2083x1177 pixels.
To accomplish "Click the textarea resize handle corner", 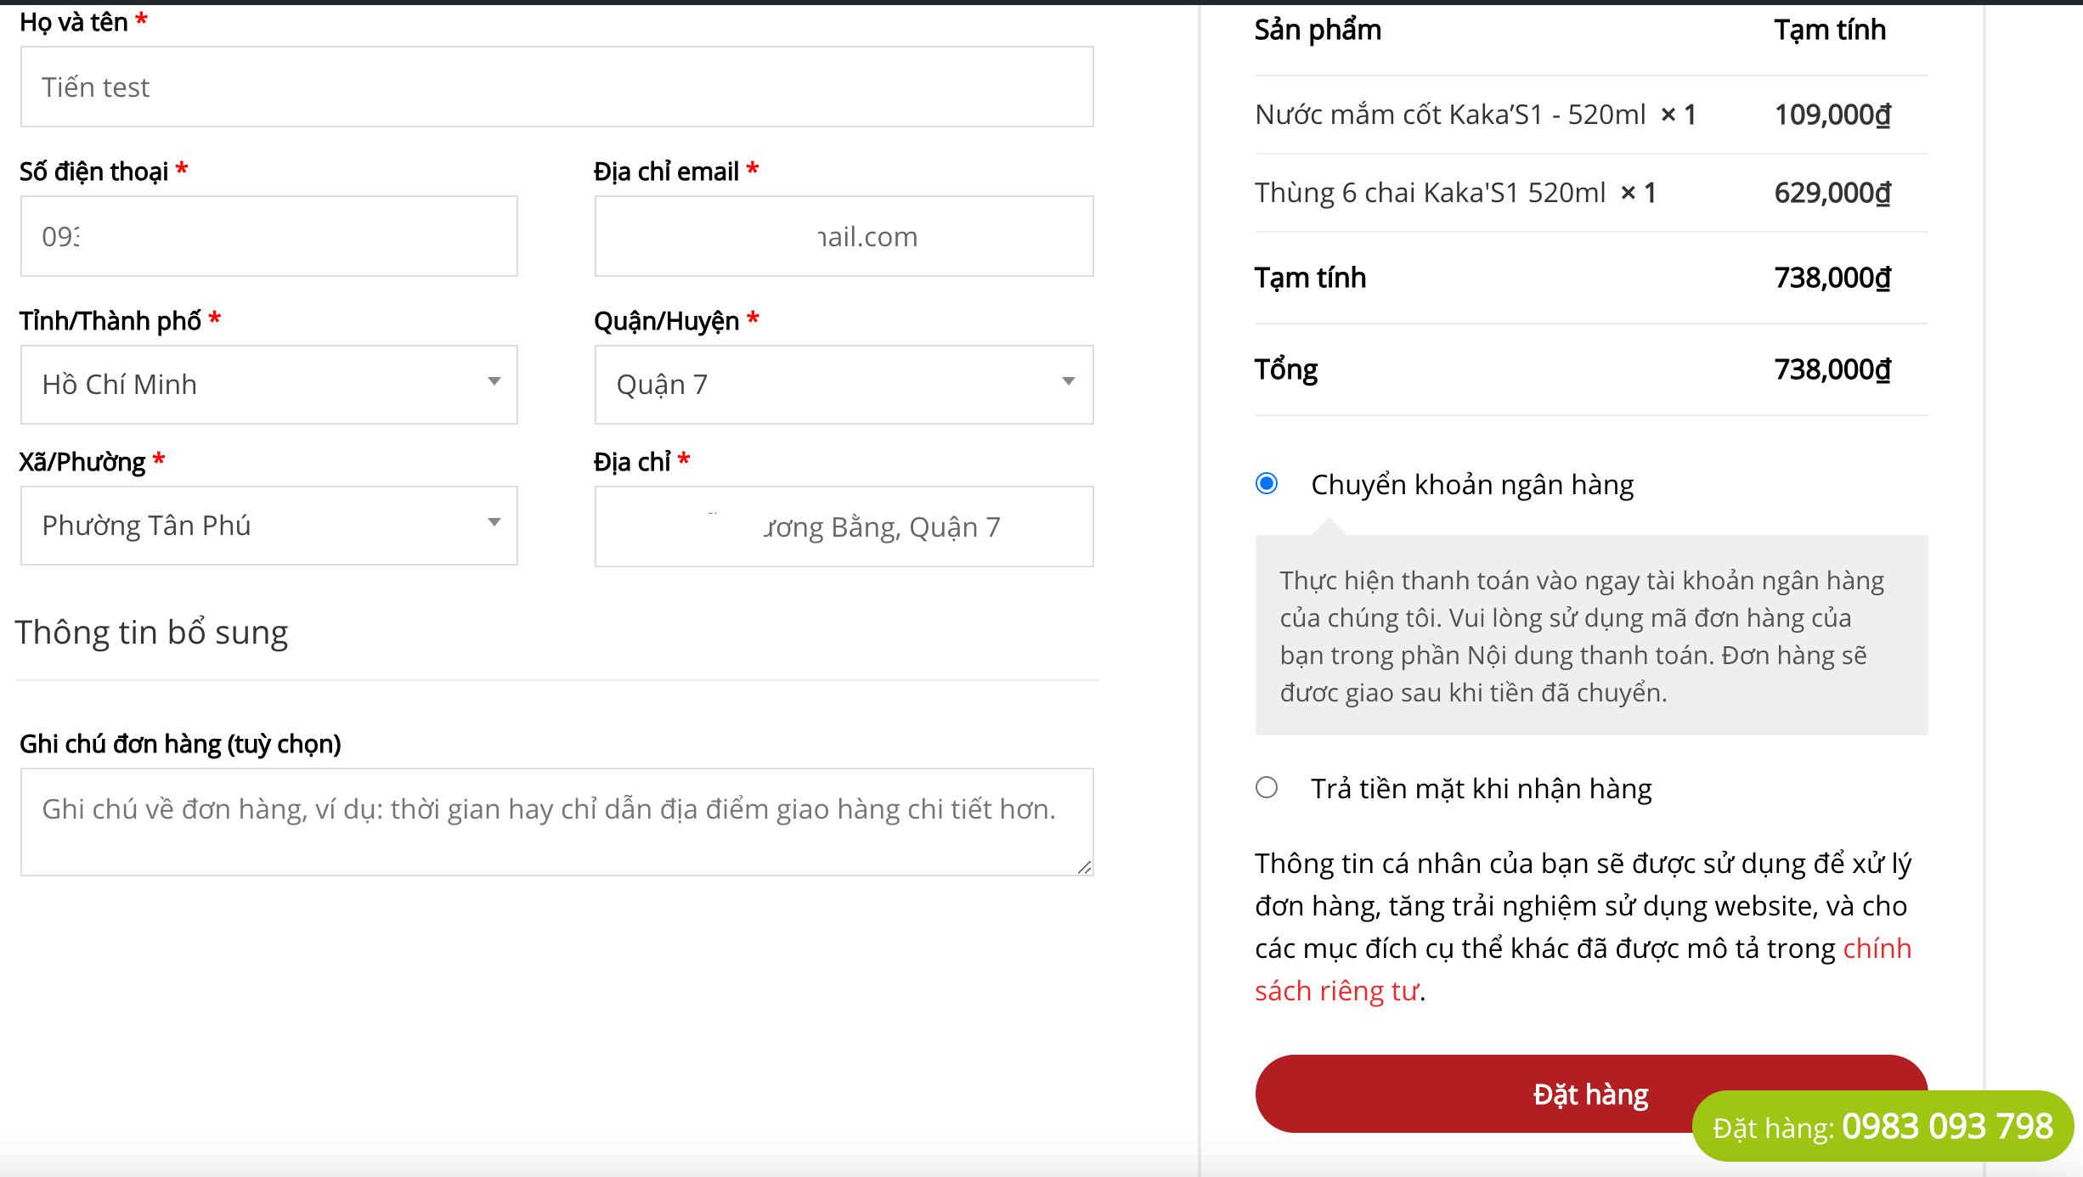I will pyautogui.click(x=1084, y=867).
